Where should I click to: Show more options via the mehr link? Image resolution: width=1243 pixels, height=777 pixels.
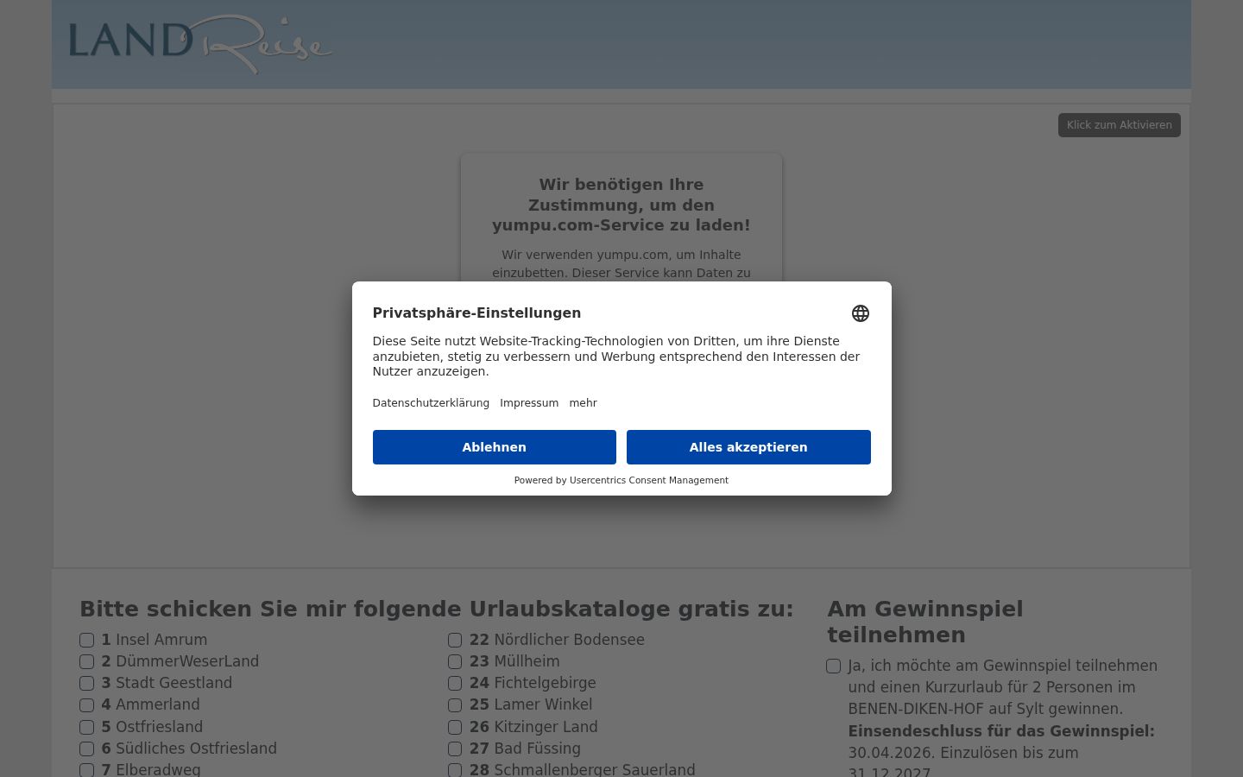click(x=583, y=403)
